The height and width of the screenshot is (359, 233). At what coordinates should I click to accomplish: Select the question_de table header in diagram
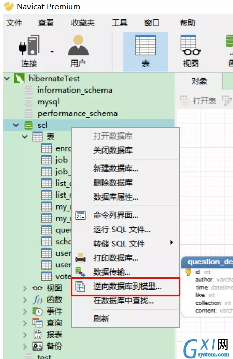pos(207,262)
